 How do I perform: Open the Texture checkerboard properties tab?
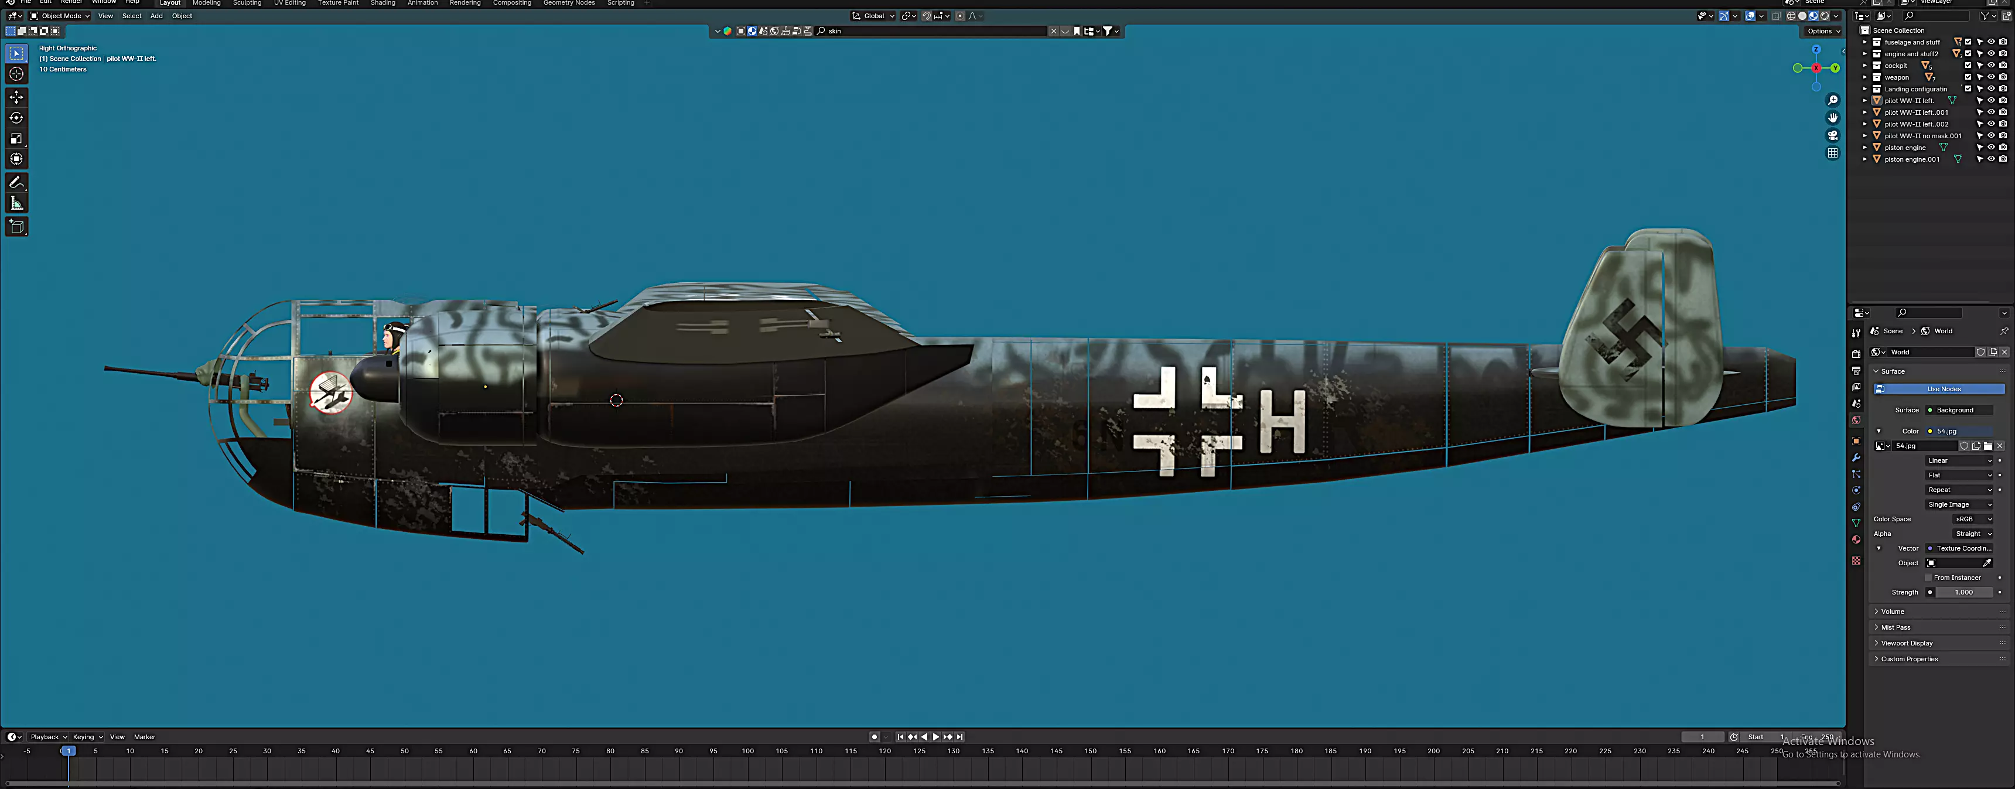[x=1856, y=561]
